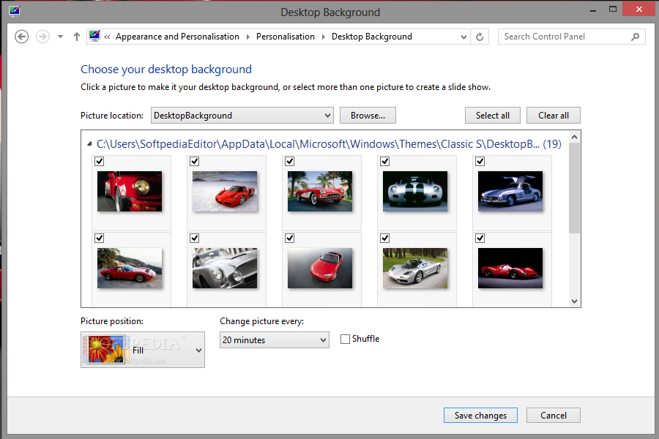Uncheck the red coastal sports car picture
Viewport: 659px width, 439px height.
pyautogui.click(x=99, y=239)
